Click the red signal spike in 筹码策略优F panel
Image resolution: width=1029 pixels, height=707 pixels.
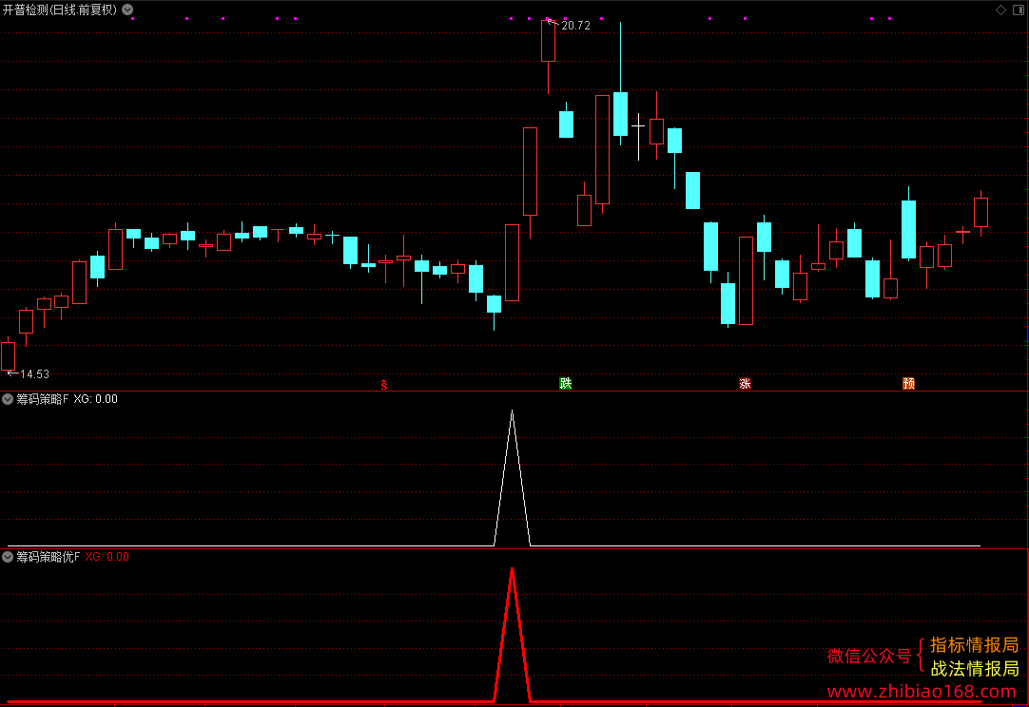tap(512, 635)
